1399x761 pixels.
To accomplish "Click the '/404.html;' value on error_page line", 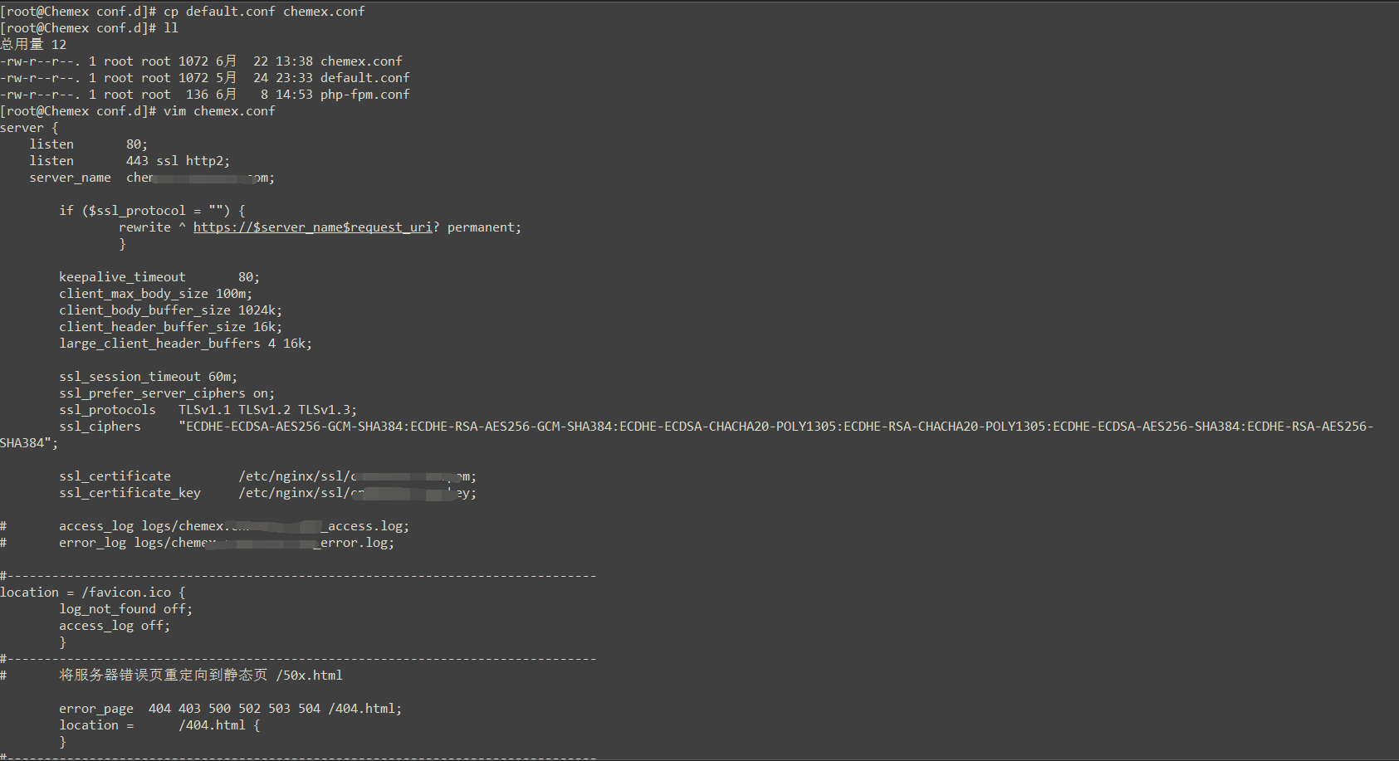I will [x=365, y=709].
